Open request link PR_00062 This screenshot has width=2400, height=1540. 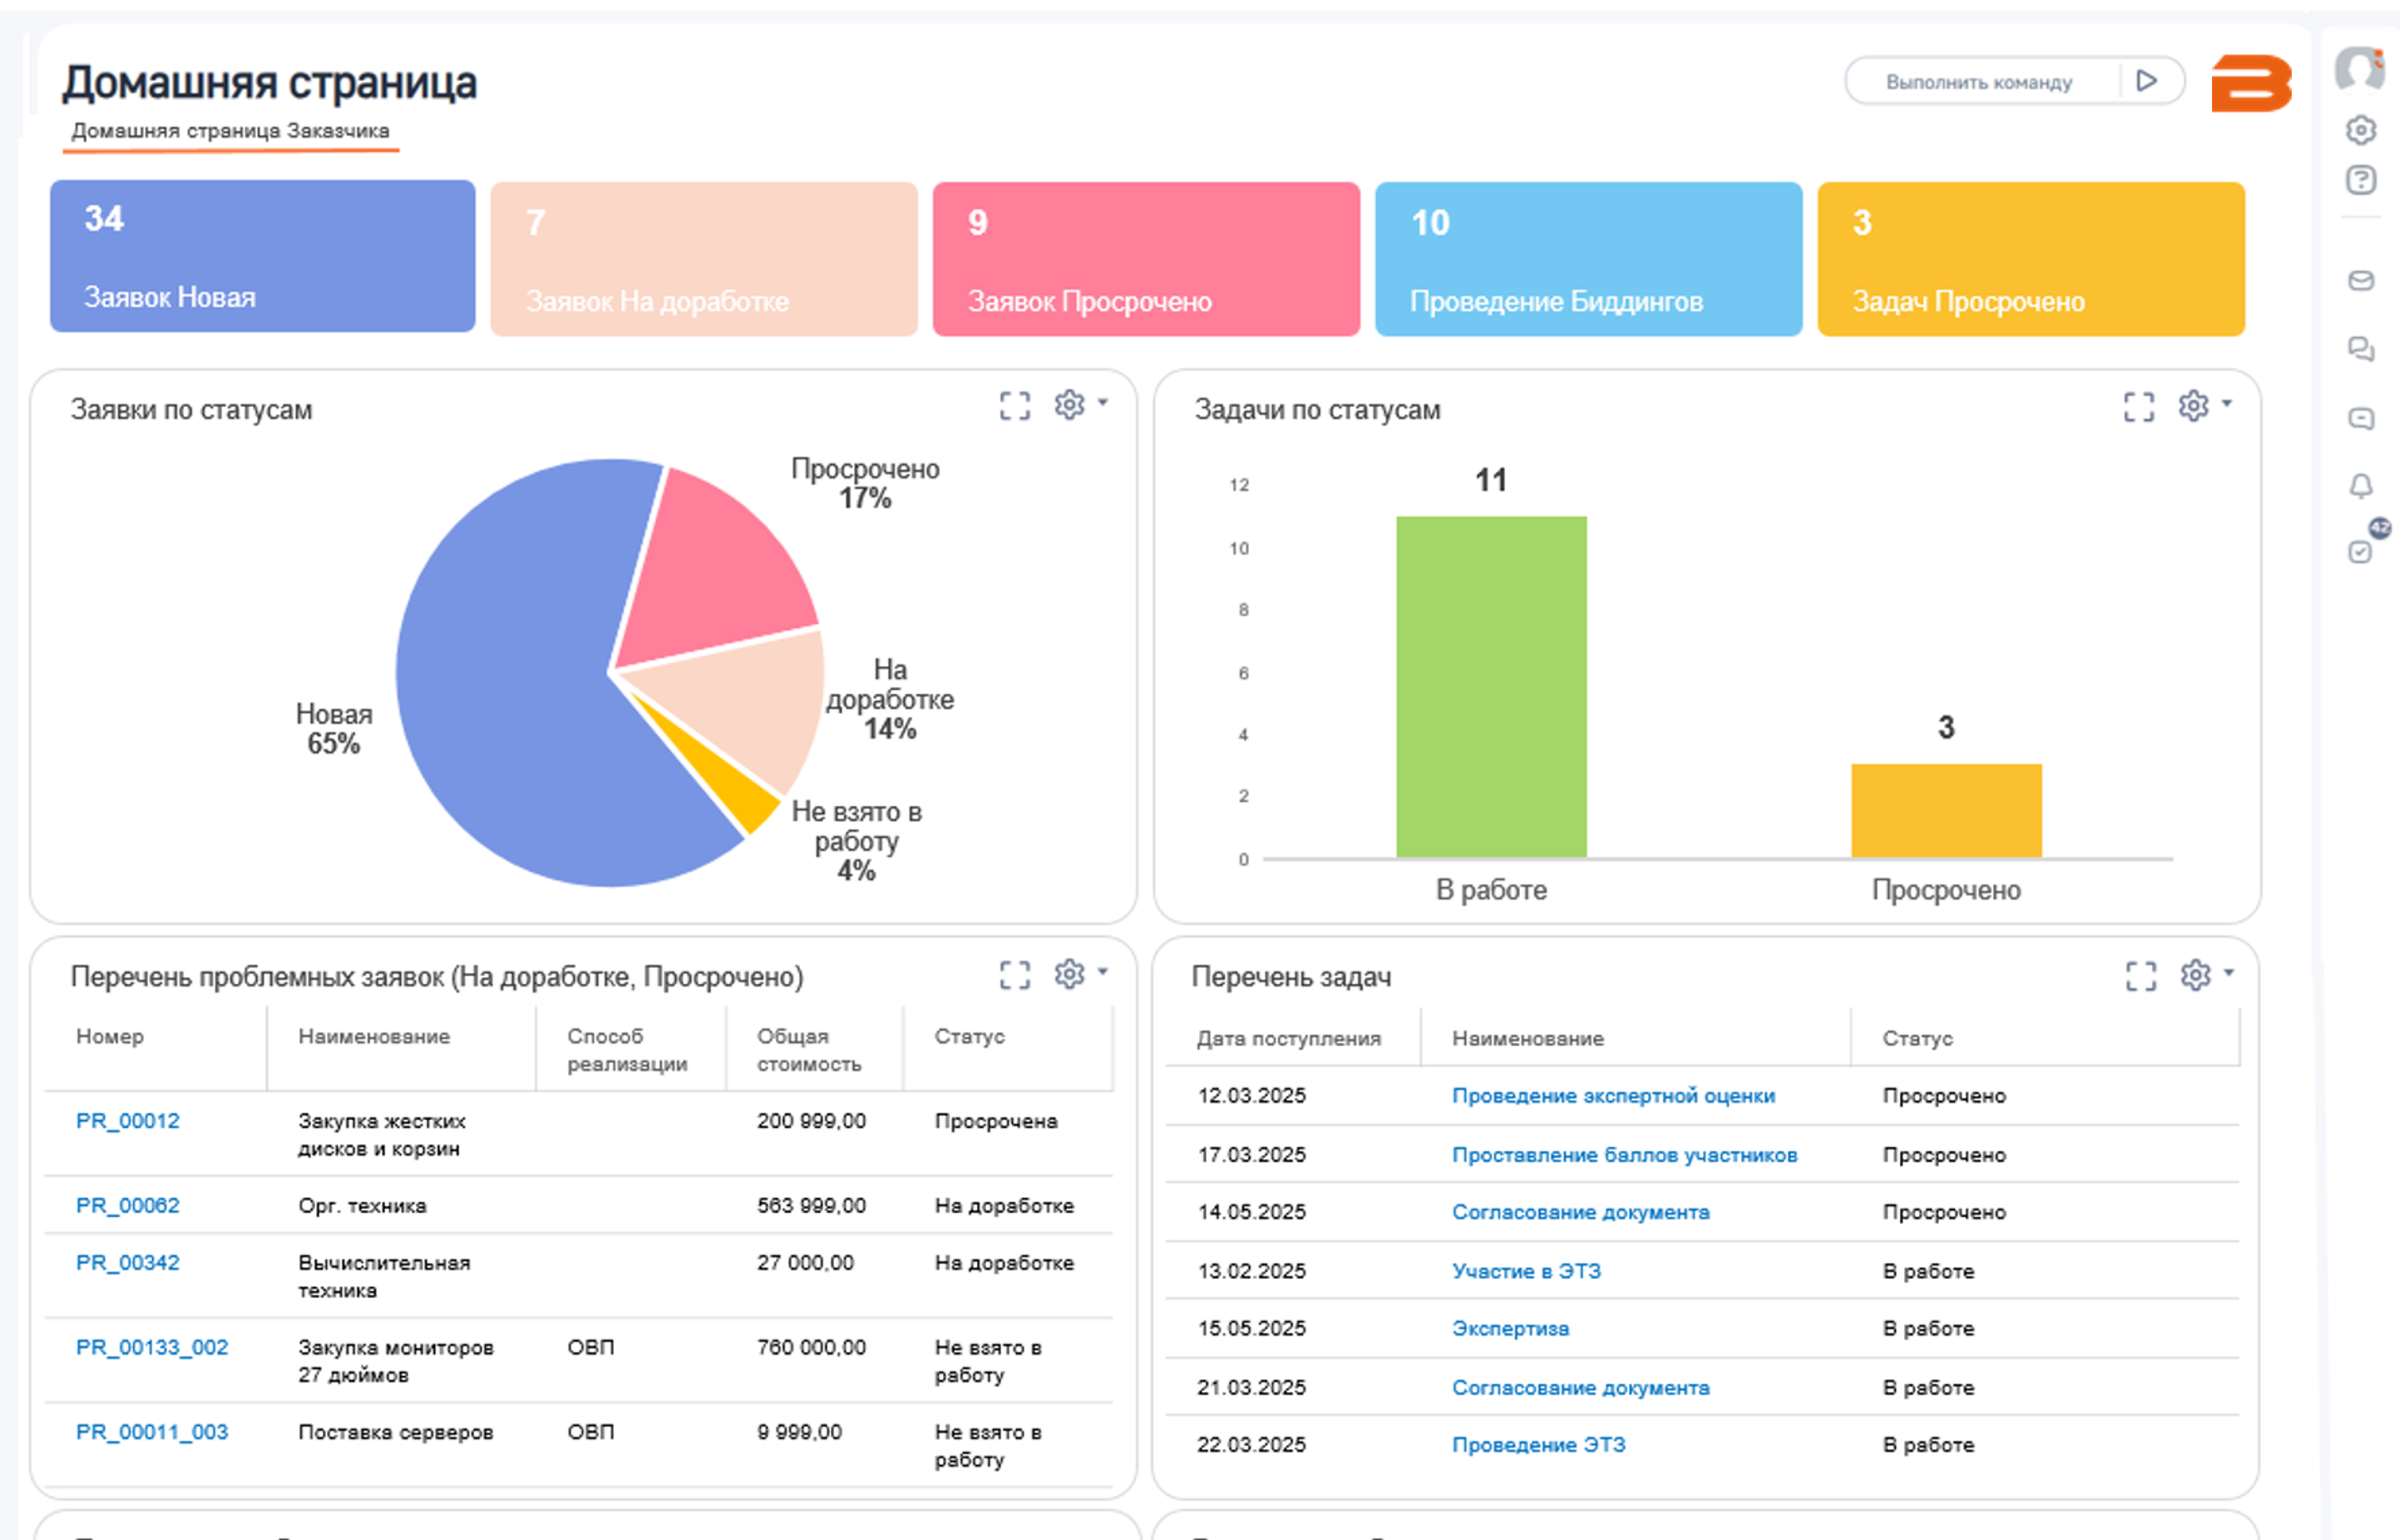tap(128, 1205)
